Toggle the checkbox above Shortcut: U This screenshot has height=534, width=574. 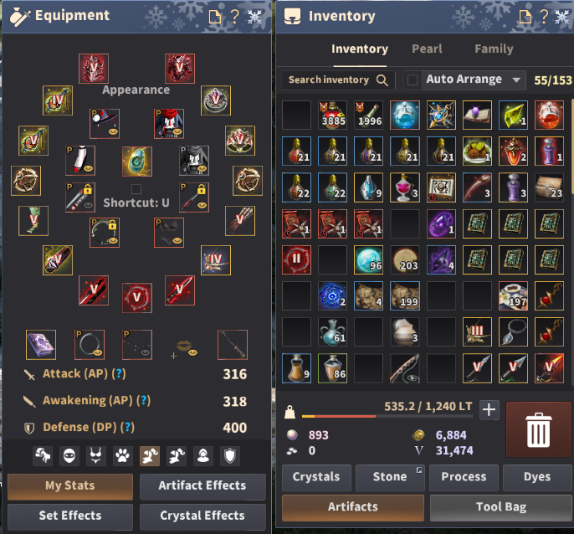tap(136, 189)
